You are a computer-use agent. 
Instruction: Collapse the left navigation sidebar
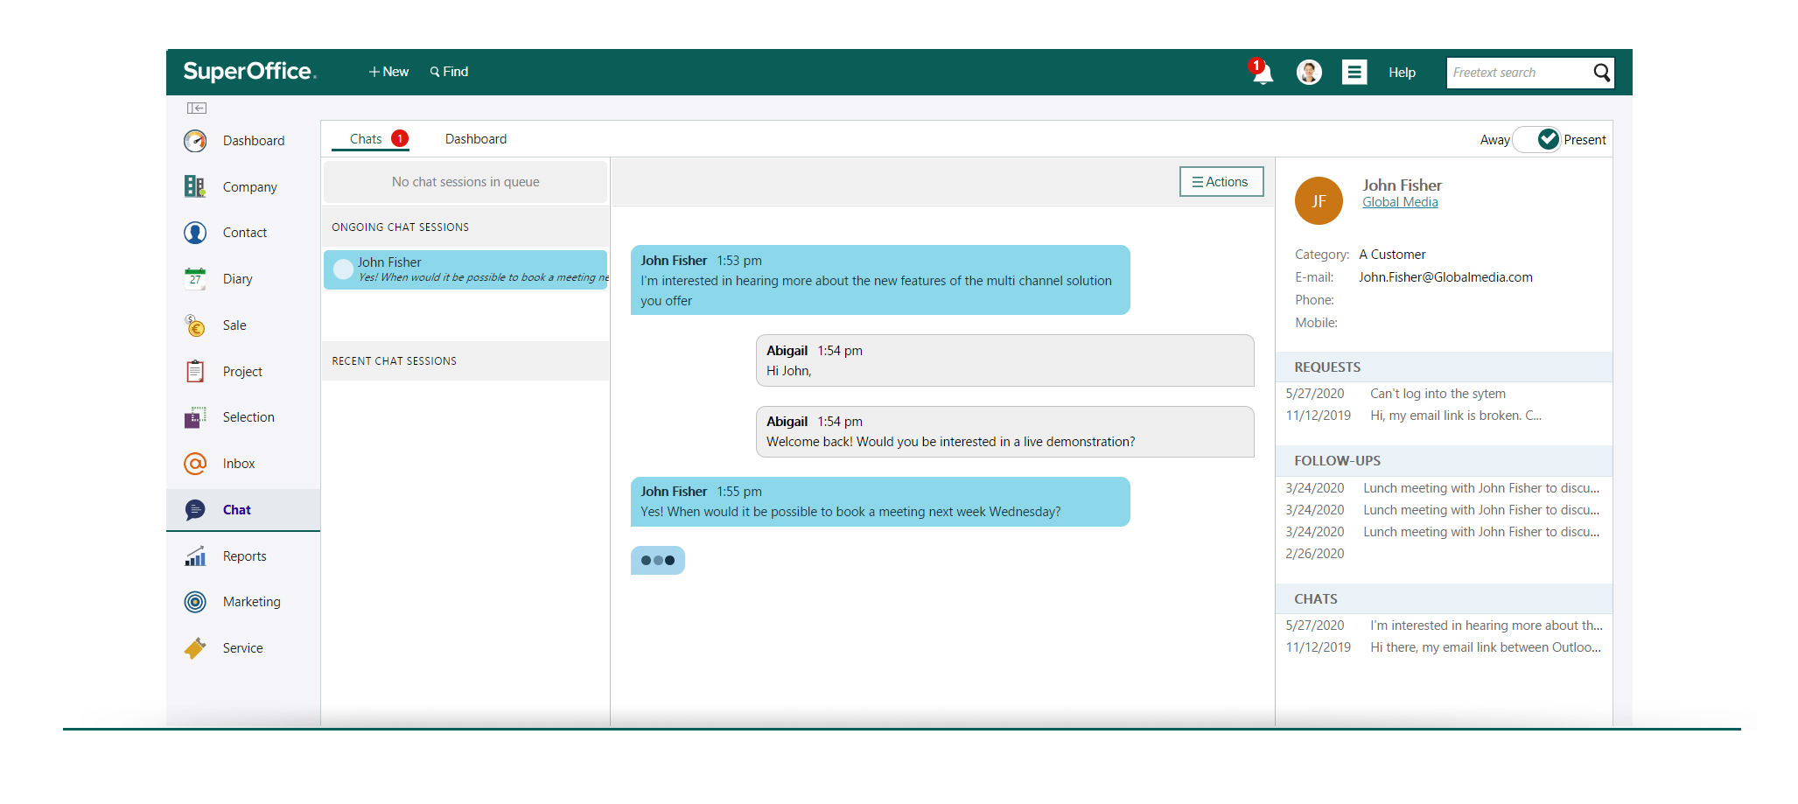click(197, 108)
